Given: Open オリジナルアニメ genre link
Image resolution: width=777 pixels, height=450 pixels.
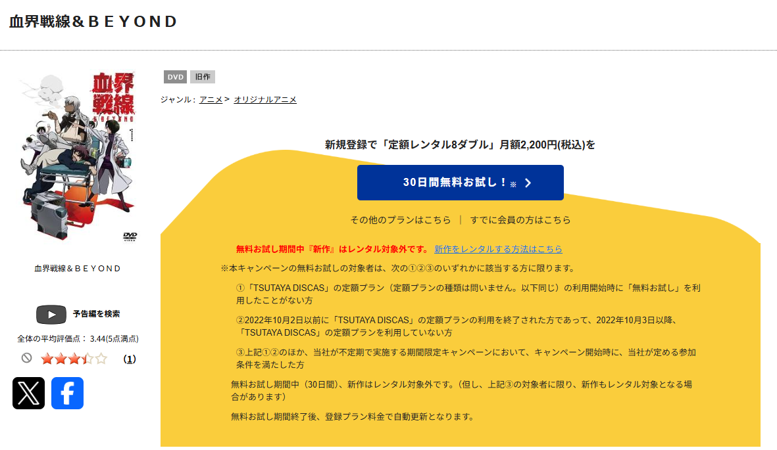Looking at the screenshot, I should click(265, 99).
